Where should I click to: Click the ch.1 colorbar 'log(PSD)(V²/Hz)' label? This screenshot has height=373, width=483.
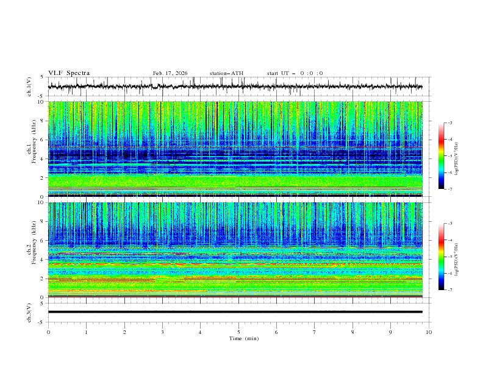click(x=457, y=159)
